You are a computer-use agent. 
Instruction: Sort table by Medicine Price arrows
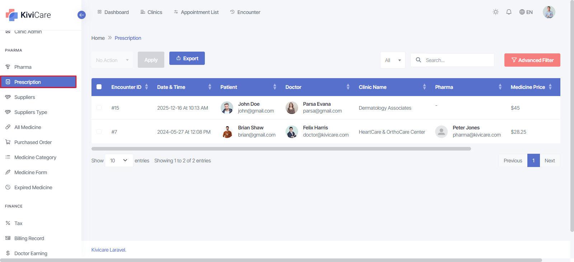click(550, 87)
